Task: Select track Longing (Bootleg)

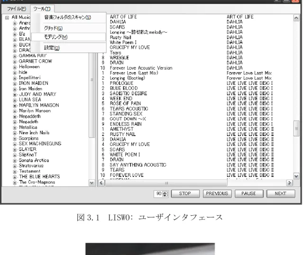Action: [x=128, y=78]
